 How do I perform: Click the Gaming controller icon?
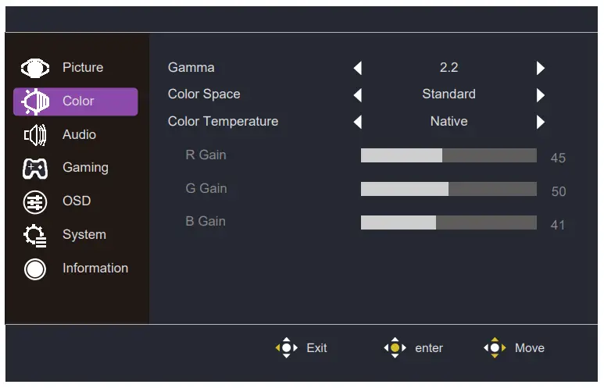click(35, 169)
